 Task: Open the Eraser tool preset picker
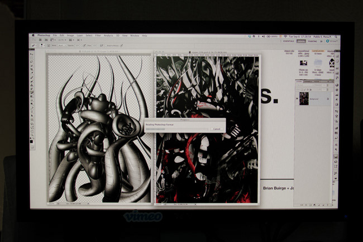34,45
